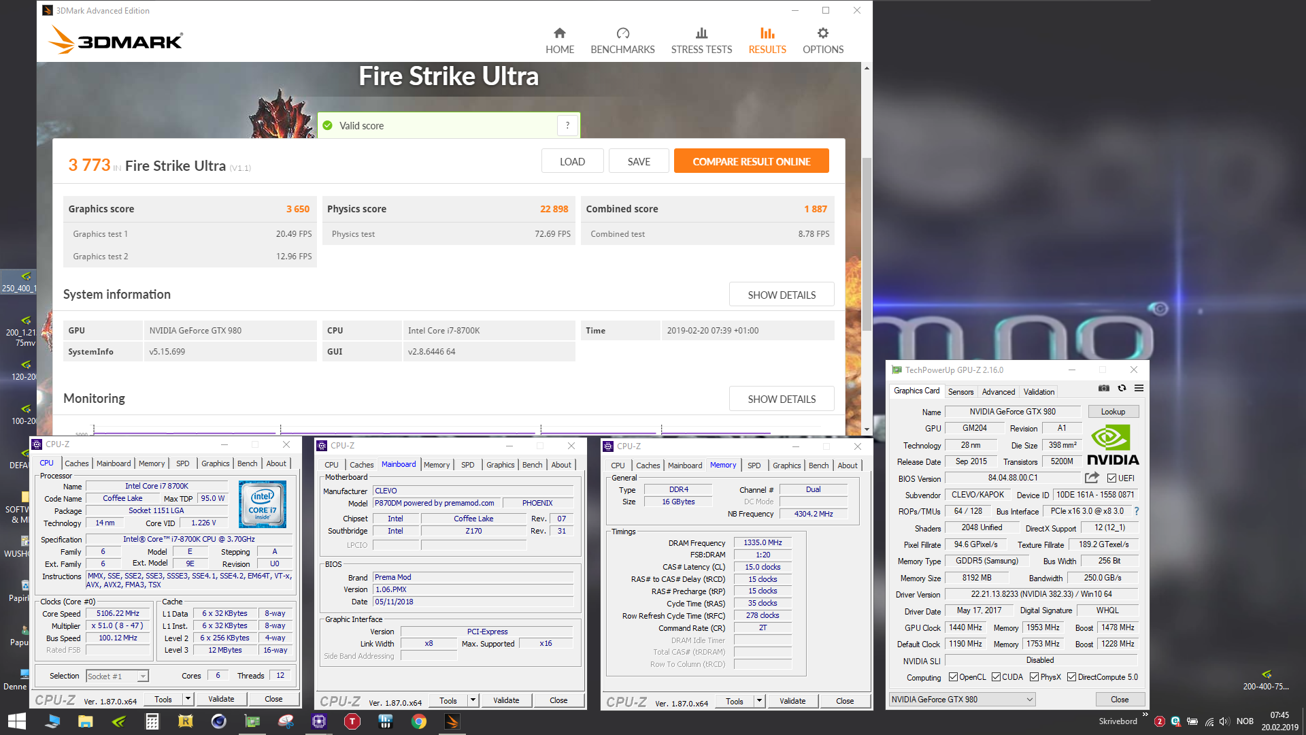Click 3DMark scrollbar up arrow
This screenshot has height=735, width=1306.
[x=867, y=67]
